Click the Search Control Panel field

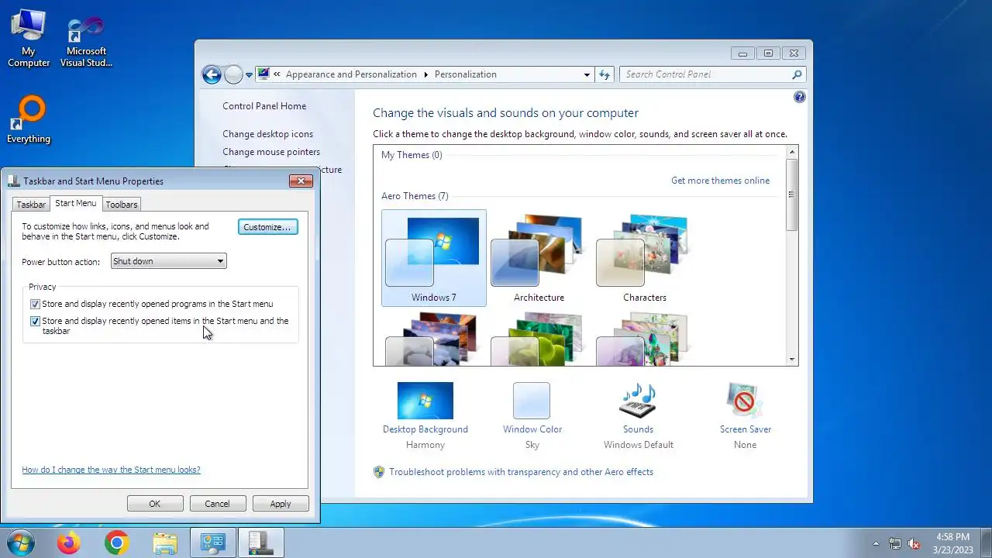pyautogui.click(x=705, y=74)
